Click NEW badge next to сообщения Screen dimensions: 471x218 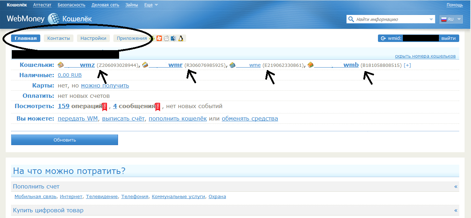click(x=158, y=106)
